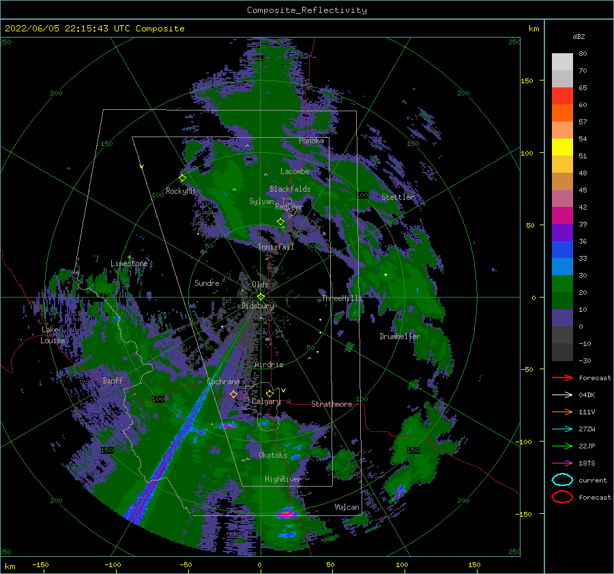Click the 18TS legend text
614x574 pixels.
pos(587,463)
